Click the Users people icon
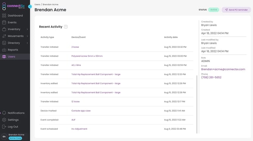Image resolution: width=253 pixels, height=141 pixels. tap(4, 57)
